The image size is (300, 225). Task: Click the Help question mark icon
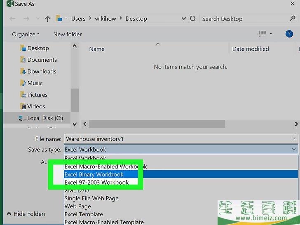(x=289, y=34)
